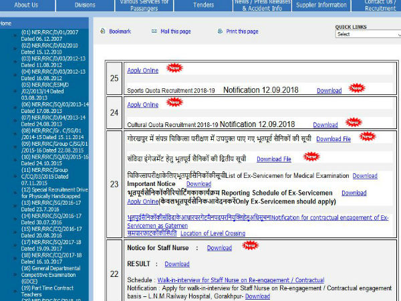Viewport: 401px width, 301px height.
Task: Click the Mail this page envelope icon
Action: click(x=154, y=31)
